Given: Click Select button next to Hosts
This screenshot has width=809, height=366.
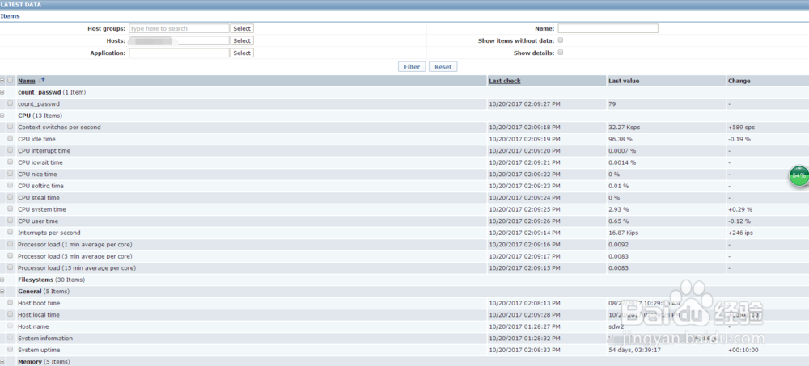Looking at the screenshot, I should coord(242,40).
